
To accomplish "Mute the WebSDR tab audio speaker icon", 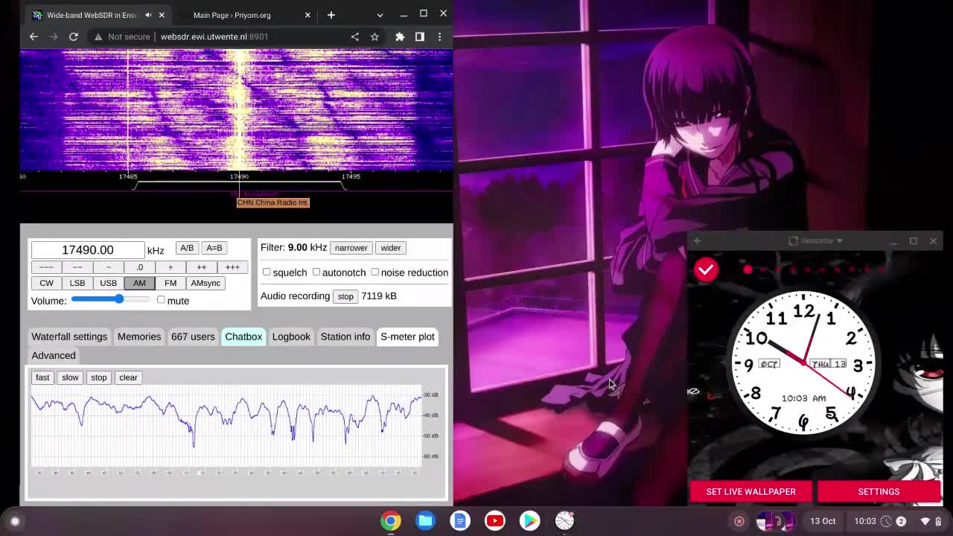I will [148, 15].
